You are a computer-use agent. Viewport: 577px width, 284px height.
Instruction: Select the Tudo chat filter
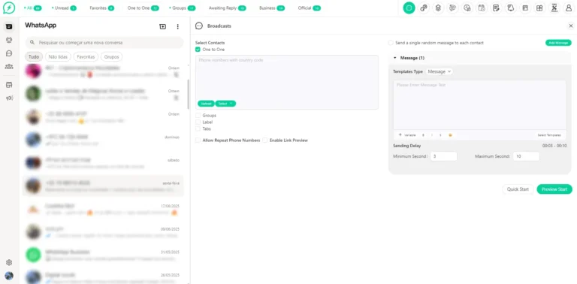(34, 57)
